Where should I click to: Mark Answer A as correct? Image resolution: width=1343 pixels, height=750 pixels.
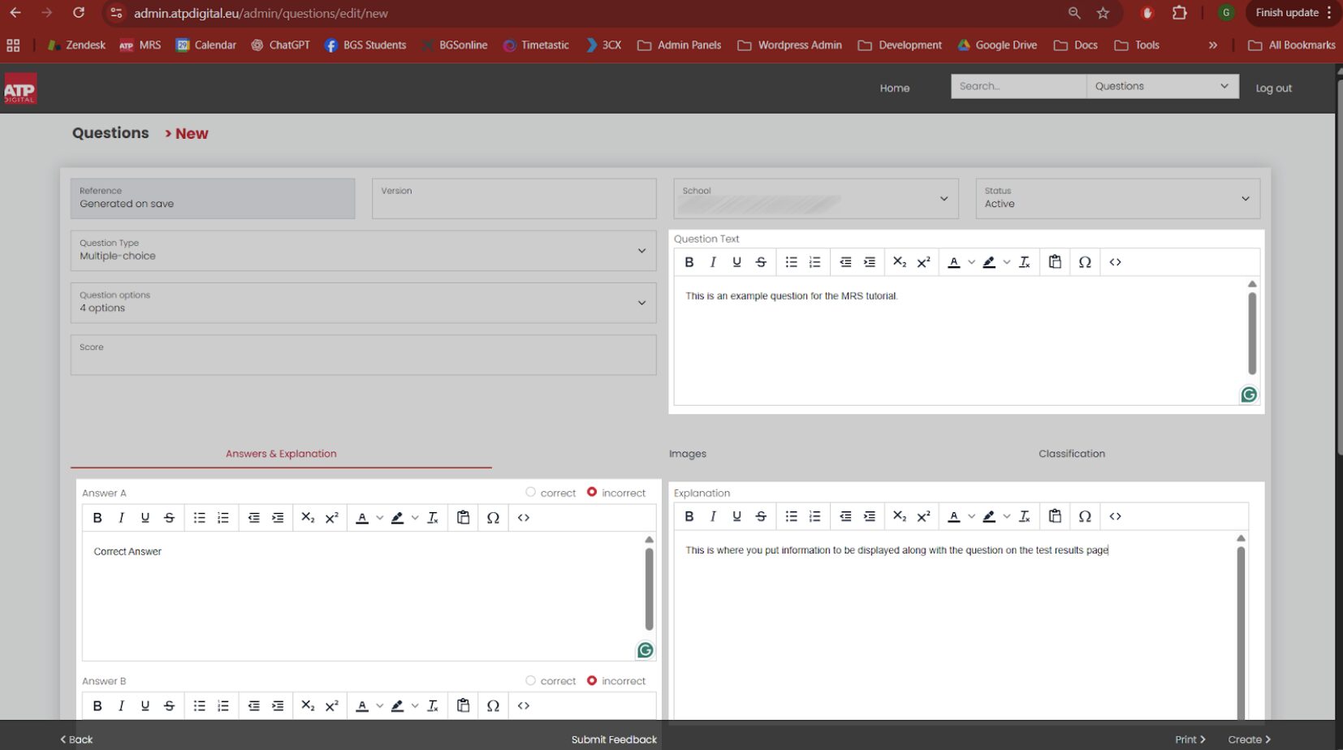(530, 492)
